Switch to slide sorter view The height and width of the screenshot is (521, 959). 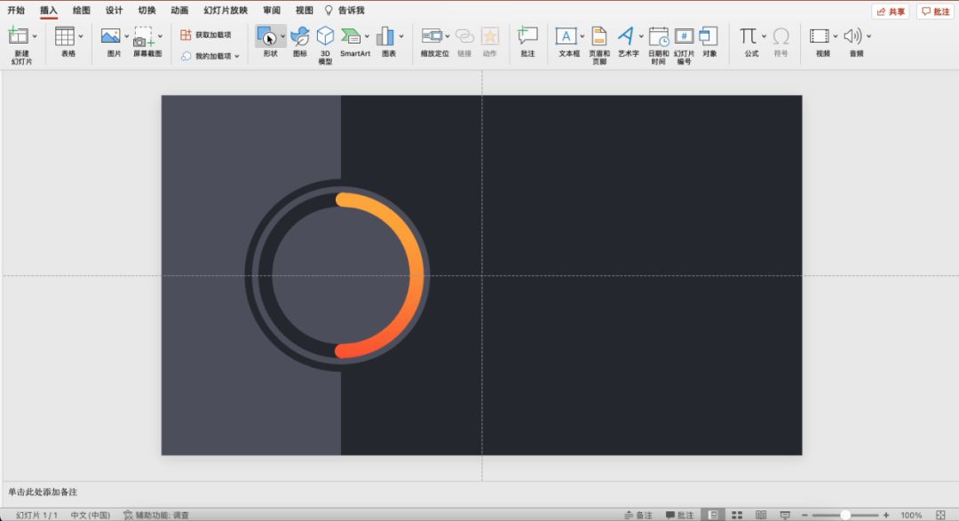737,515
